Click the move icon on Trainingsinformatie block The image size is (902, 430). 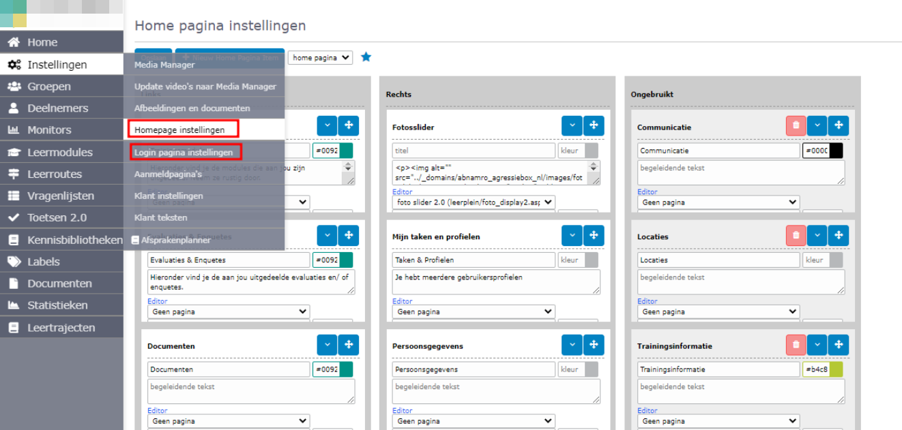pyautogui.click(x=839, y=345)
